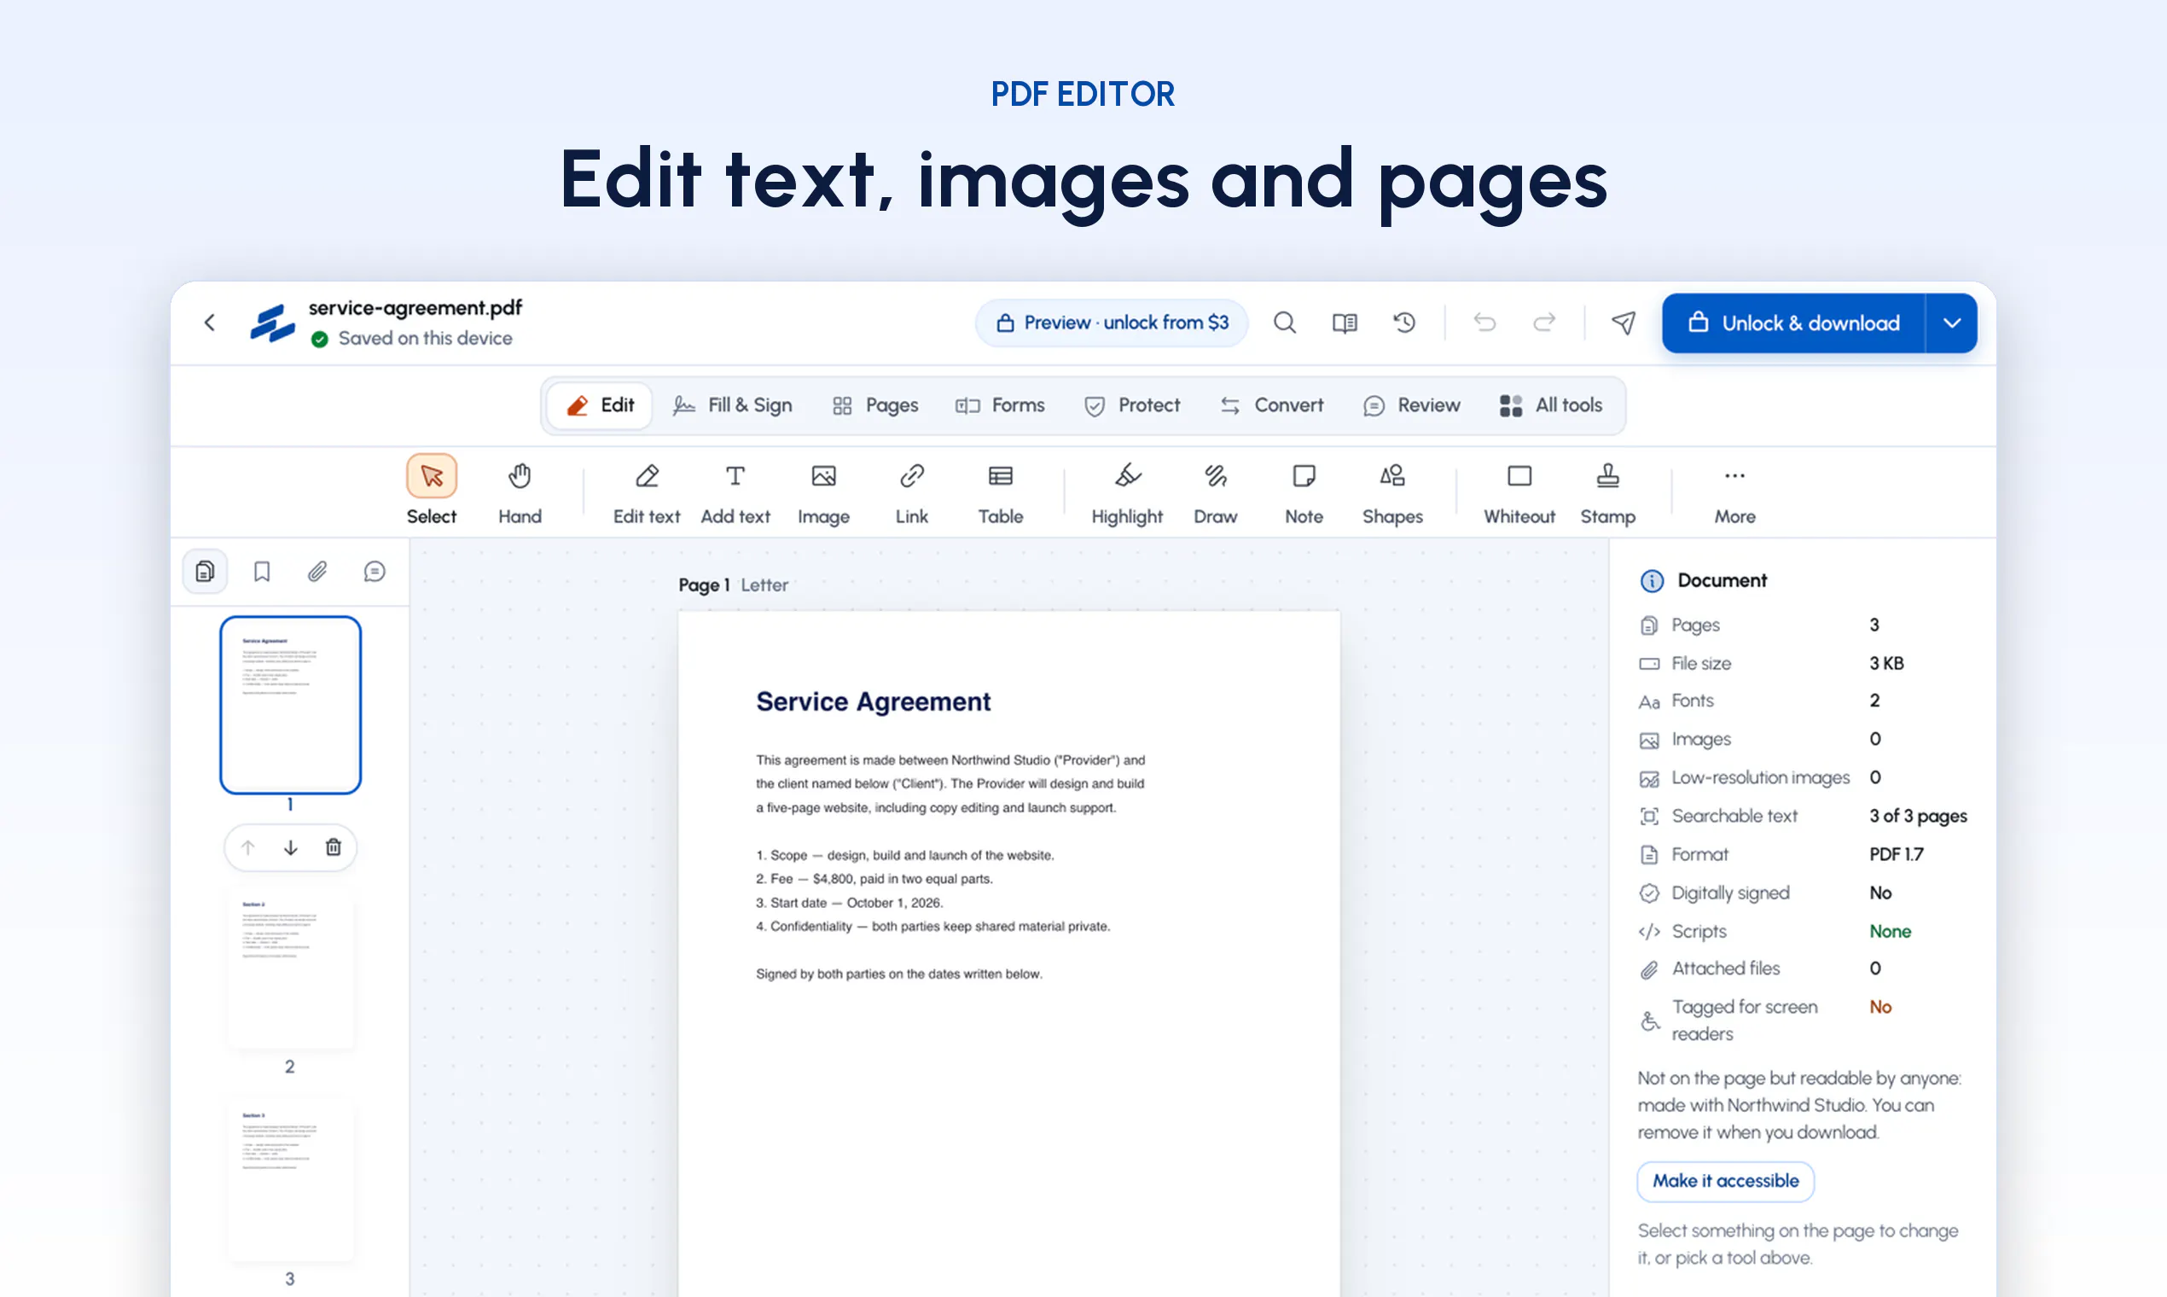Screen dimensions: 2167x1297
Task: Pick the Highlight tool
Action: click(1126, 492)
